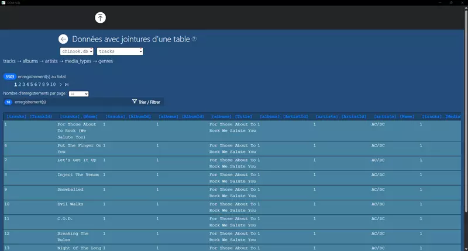Click TrackId cell 13
Screen dimensions: 468x251
(x=7, y=248)
